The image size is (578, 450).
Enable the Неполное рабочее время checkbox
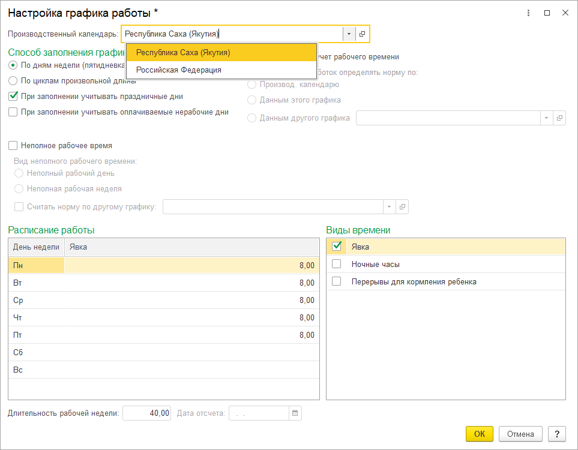[x=13, y=145]
